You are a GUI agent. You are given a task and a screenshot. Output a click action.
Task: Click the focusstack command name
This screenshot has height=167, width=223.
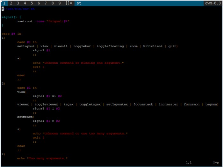pos(143,104)
